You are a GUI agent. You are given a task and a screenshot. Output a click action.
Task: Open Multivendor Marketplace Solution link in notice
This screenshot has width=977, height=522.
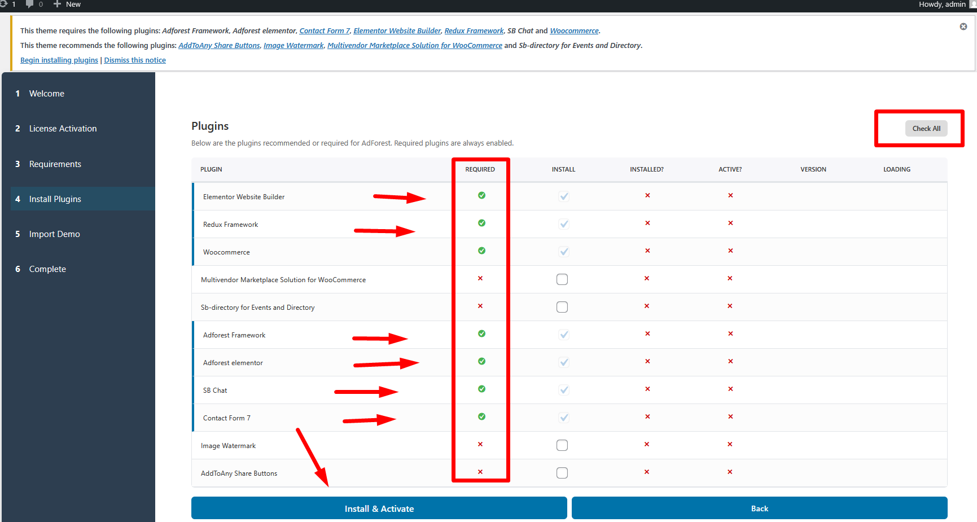pyautogui.click(x=415, y=46)
